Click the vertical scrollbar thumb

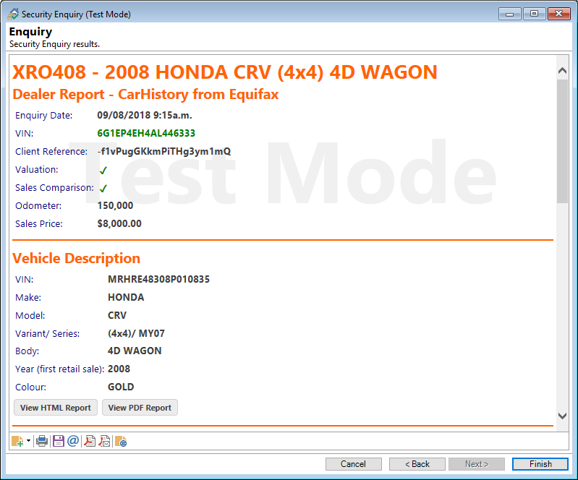pyautogui.click(x=563, y=141)
